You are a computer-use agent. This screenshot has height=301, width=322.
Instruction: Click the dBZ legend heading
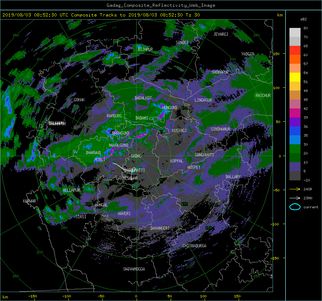303,19
